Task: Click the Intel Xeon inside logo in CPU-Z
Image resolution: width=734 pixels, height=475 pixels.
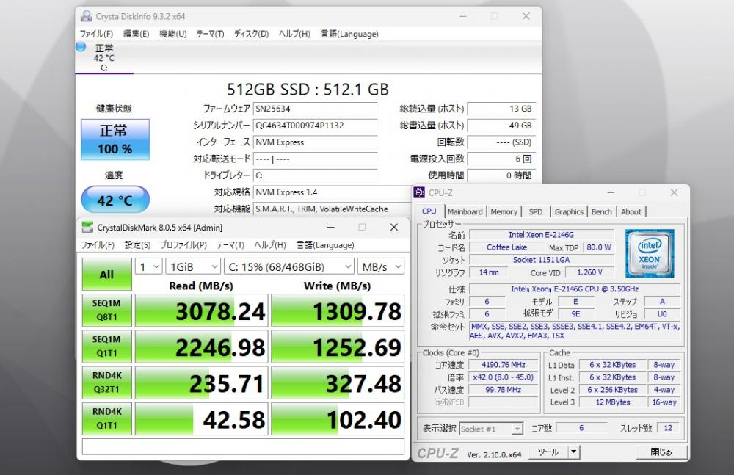Action: [650, 253]
